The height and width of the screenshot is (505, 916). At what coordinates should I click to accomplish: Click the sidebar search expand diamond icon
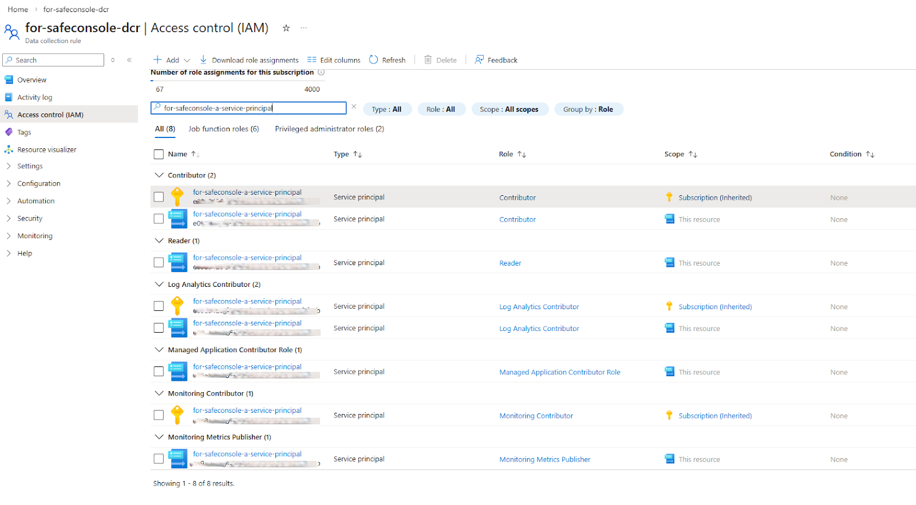[x=113, y=60]
